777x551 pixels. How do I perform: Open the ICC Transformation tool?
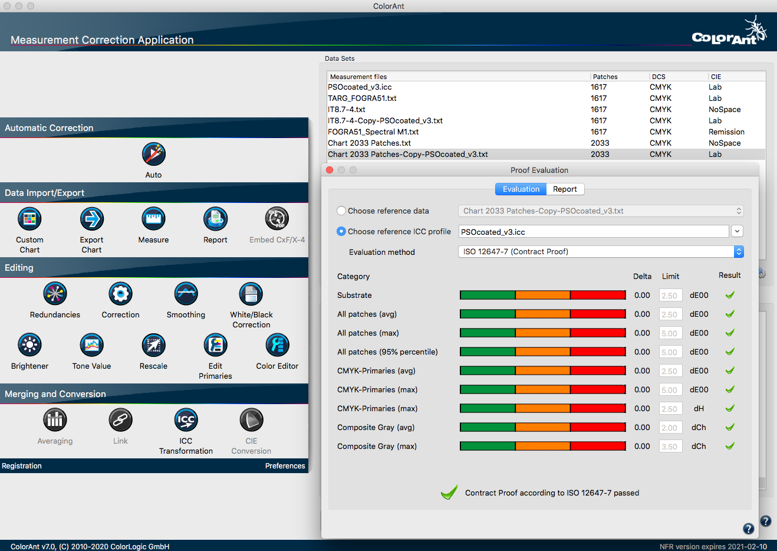tap(186, 421)
